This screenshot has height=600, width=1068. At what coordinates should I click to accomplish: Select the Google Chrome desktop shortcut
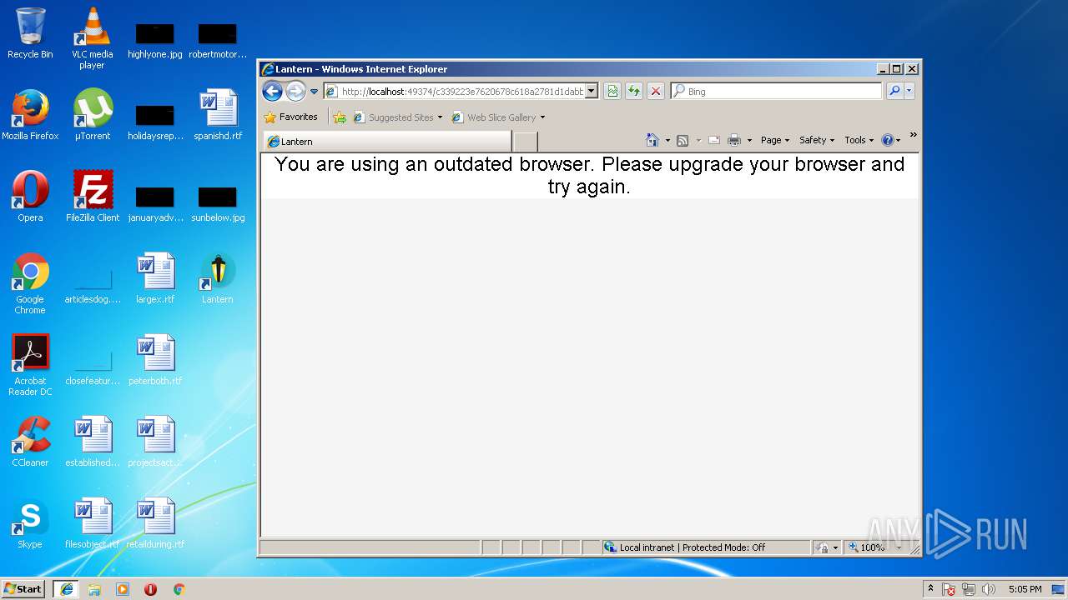(x=30, y=283)
